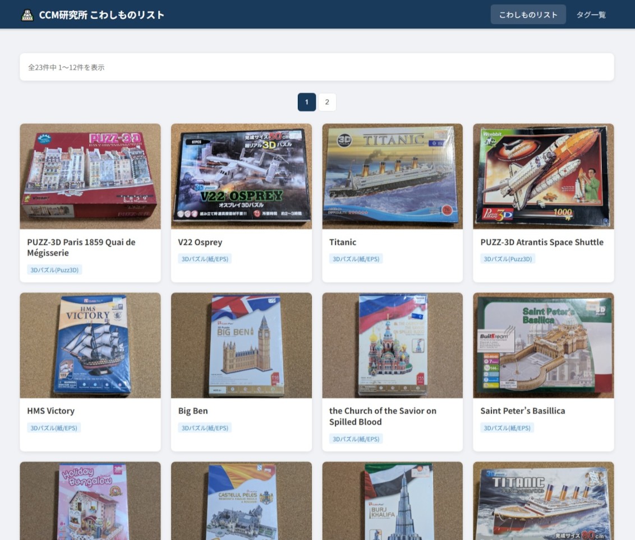Select the こわしものリスト navigation tab
The height and width of the screenshot is (540, 635).
point(528,15)
